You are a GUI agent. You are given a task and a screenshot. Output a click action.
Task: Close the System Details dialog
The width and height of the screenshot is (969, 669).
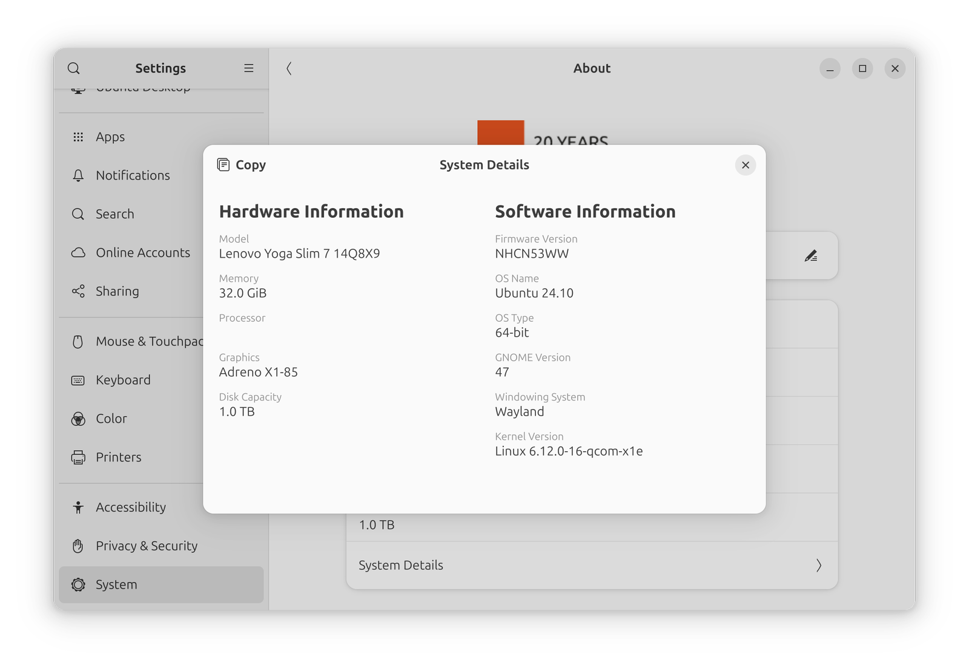pyautogui.click(x=746, y=165)
